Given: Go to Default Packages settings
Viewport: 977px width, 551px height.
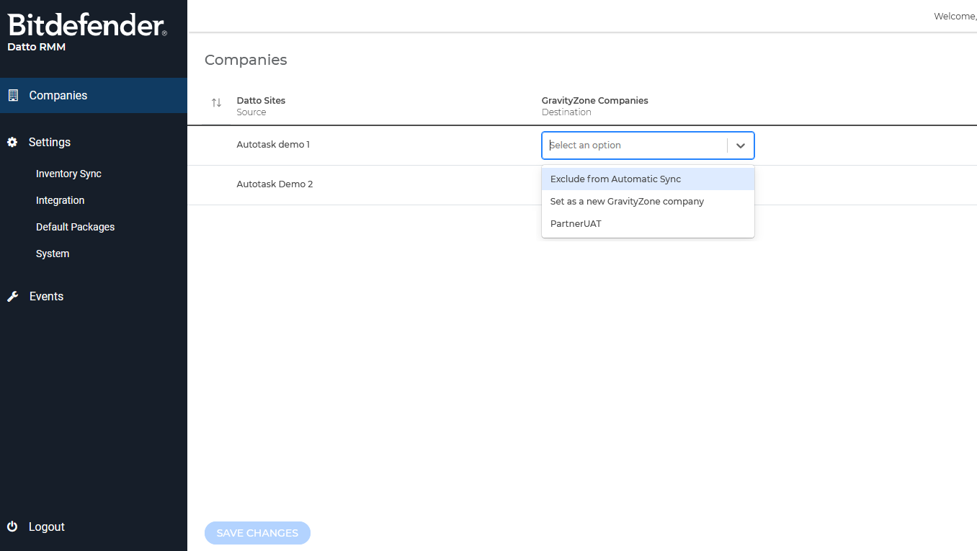Looking at the screenshot, I should click(75, 227).
